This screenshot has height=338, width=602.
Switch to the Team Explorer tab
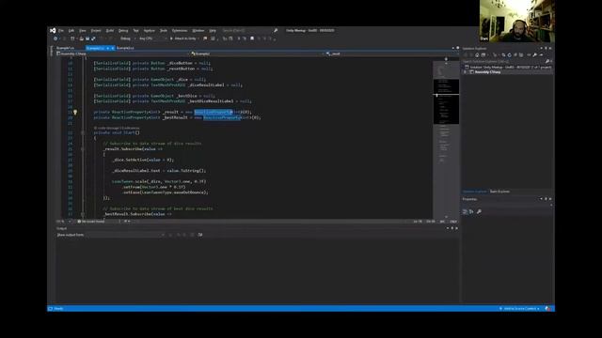(x=499, y=192)
